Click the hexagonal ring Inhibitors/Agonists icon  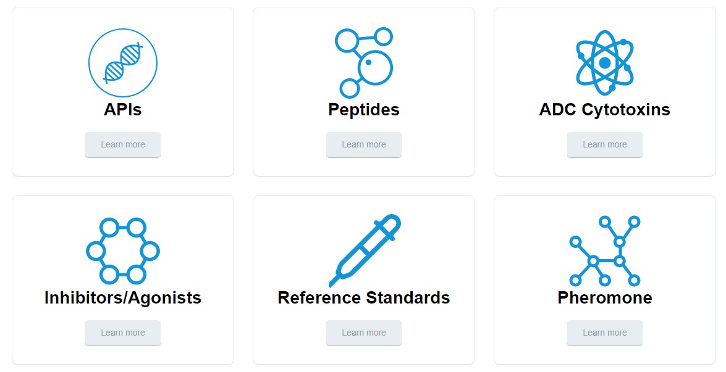click(x=123, y=251)
